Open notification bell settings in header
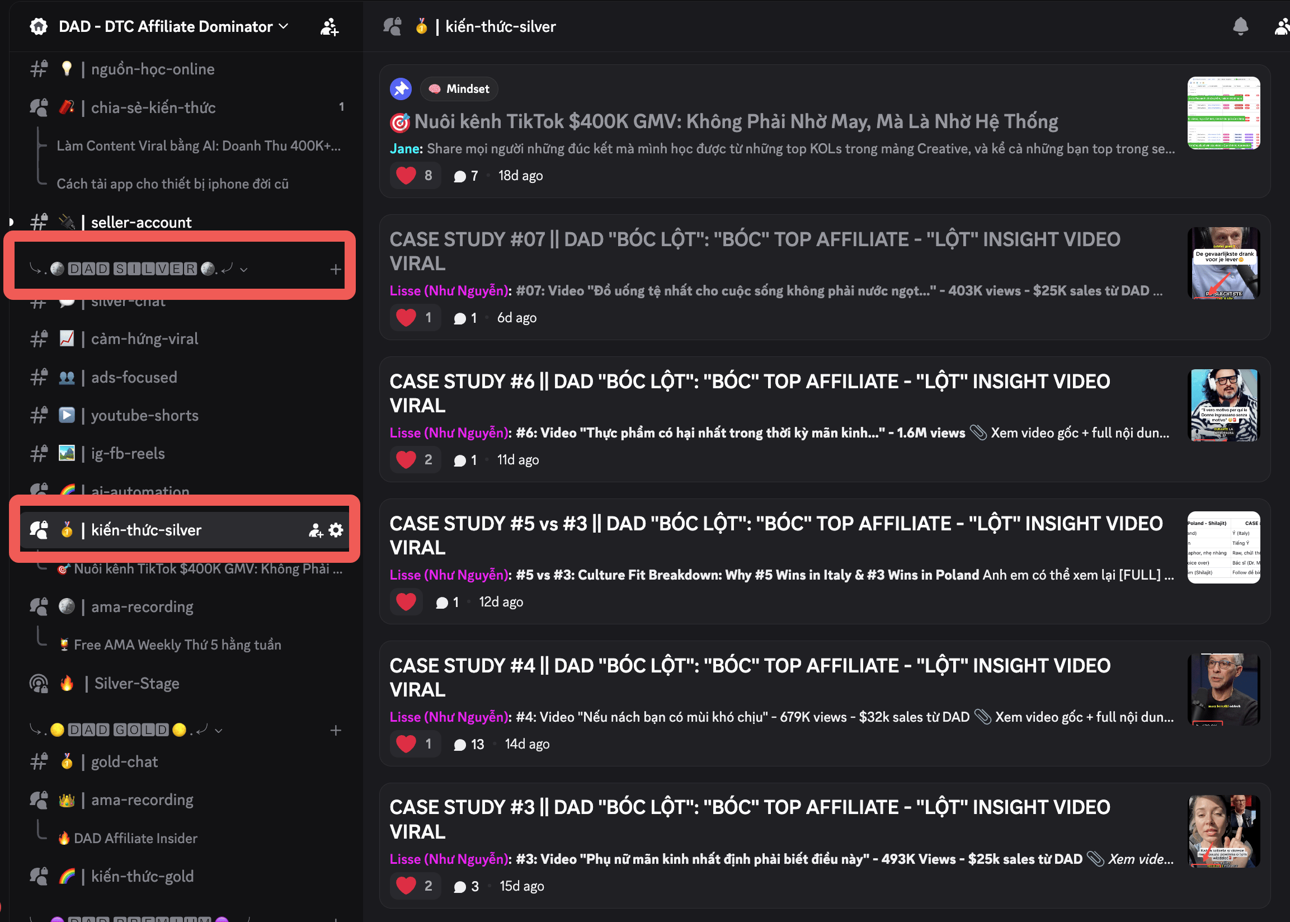This screenshot has width=1290, height=922. pos(1240,26)
